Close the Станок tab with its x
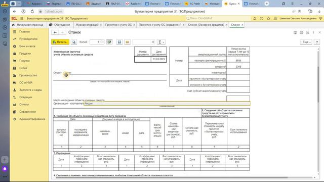The width and height of the screenshot is (324, 182). coord(242,25)
